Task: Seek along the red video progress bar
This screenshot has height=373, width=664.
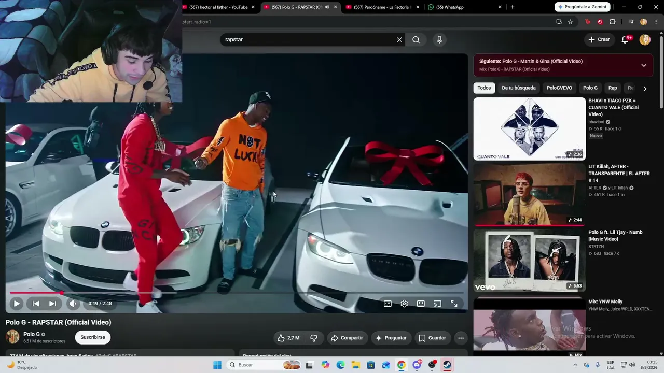Action: click(x=237, y=293)
